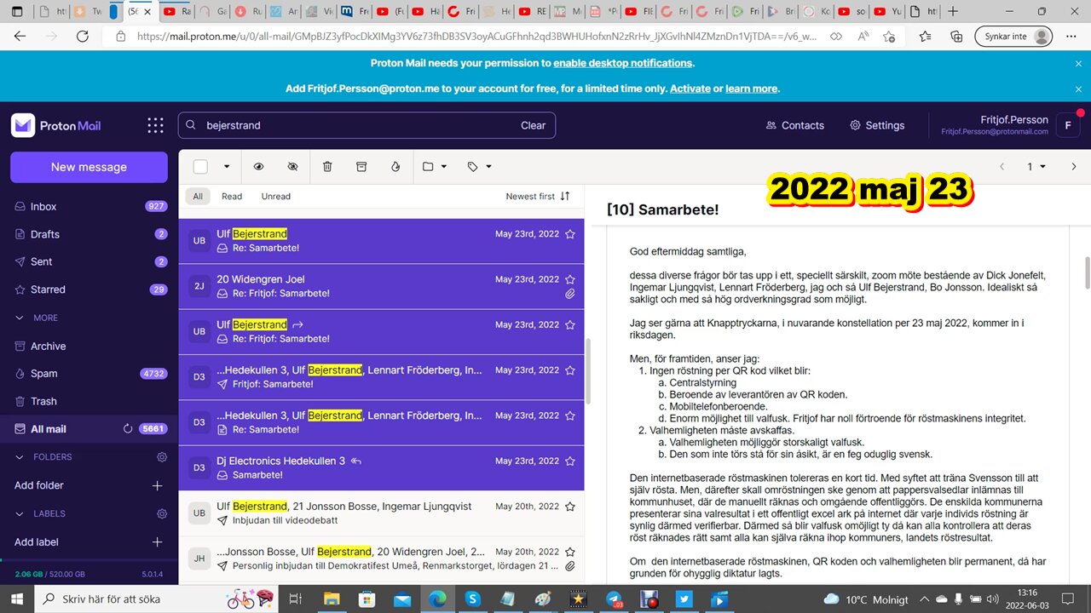Open Skype from the taskbar

point(472,599)
